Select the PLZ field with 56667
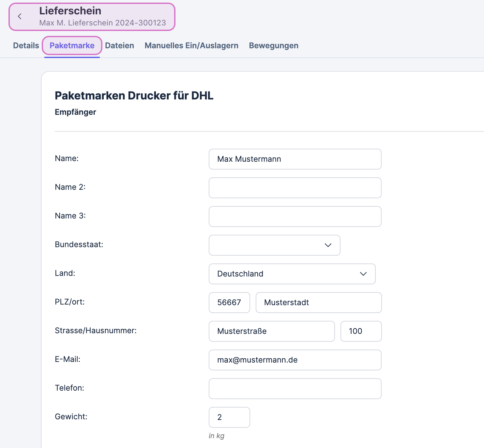The height and width of the screenshot is (448, 484). pyautogui.click(x=229, y=303)
